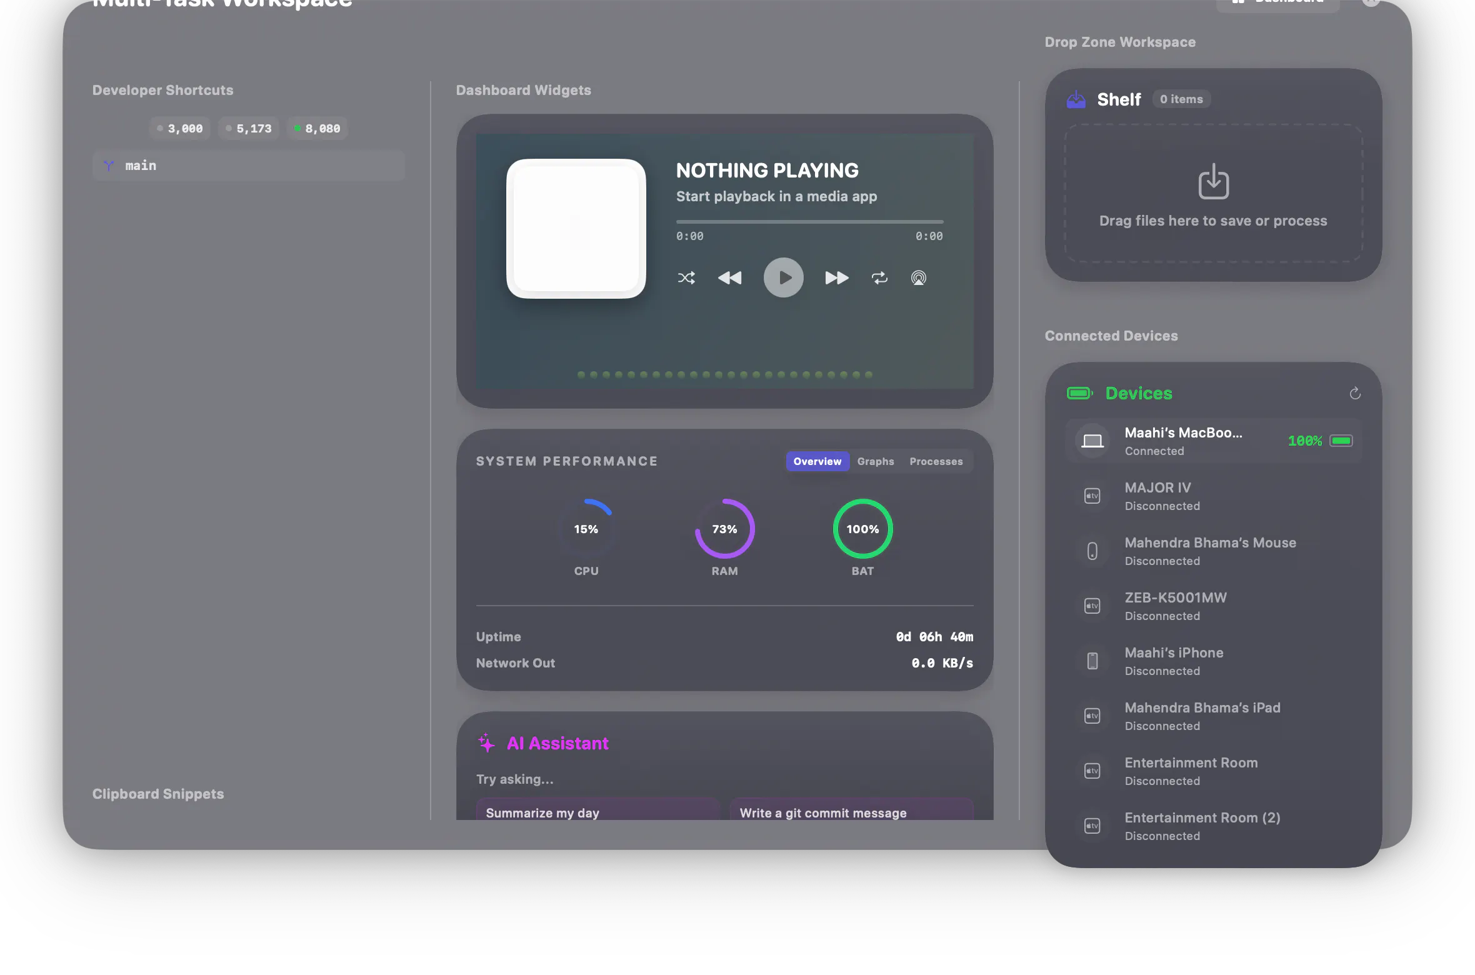Open the Processes tab
Image resolution: width=1475 pixels, height=975 pixels.
(x=936, y=461)
